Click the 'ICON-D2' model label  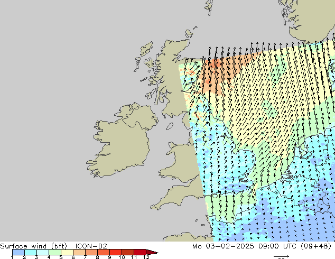[x=91, y=246]
